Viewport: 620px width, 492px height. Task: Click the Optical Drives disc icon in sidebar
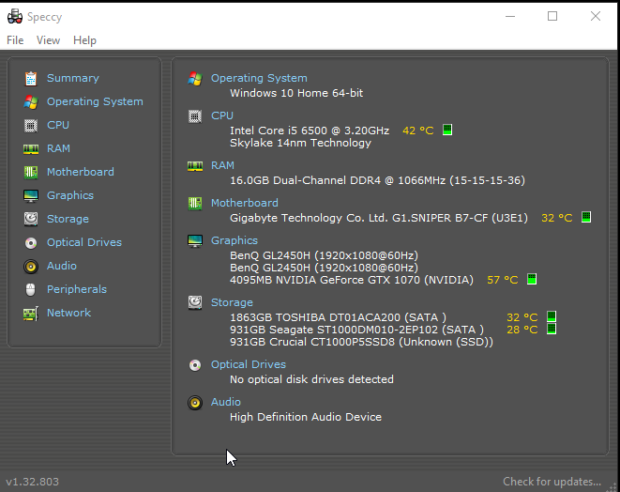coord(31,242)
